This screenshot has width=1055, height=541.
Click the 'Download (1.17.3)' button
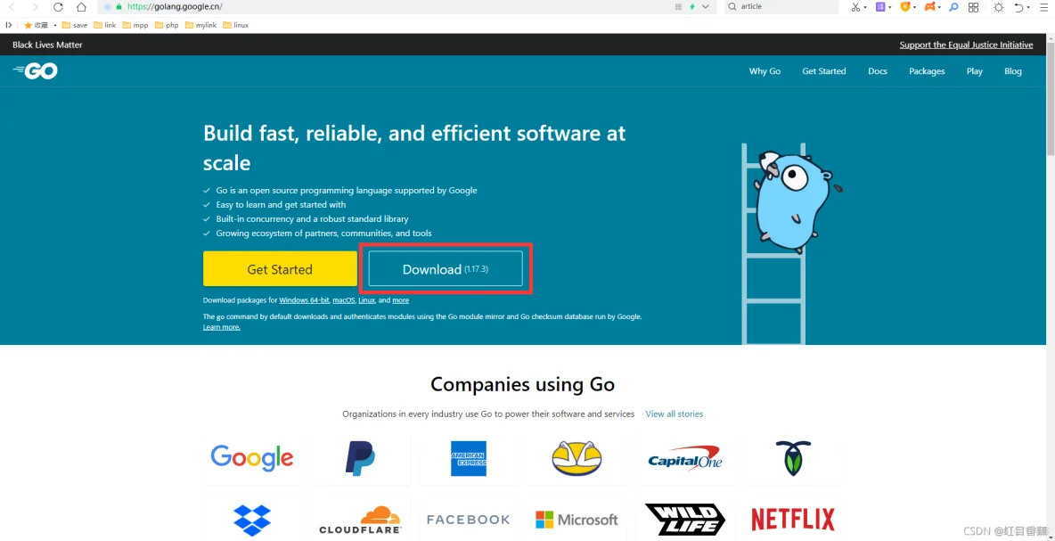tap(446, 268)
